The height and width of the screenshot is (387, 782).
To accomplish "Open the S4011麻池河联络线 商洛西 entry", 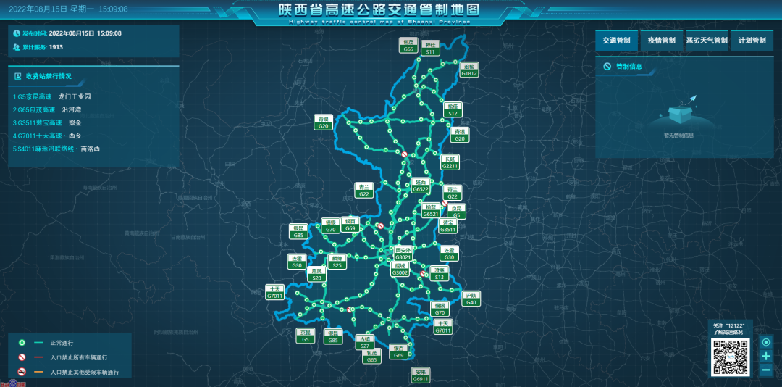I will pyautogui.click(x=56, y=149).
